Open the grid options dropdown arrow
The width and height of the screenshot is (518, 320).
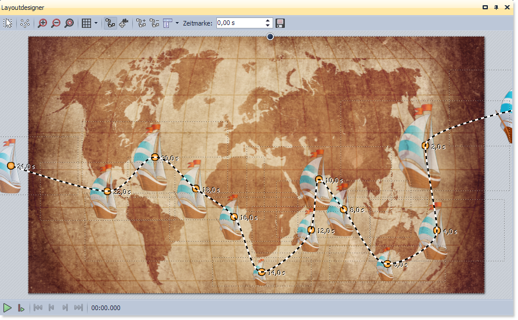(96, 23)
